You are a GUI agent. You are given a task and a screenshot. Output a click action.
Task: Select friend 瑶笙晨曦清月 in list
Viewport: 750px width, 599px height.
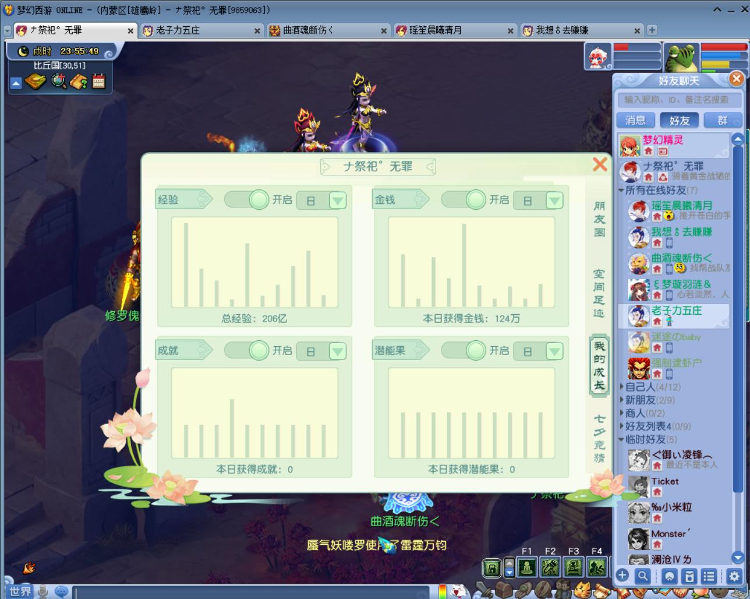[x=678, y=210]
